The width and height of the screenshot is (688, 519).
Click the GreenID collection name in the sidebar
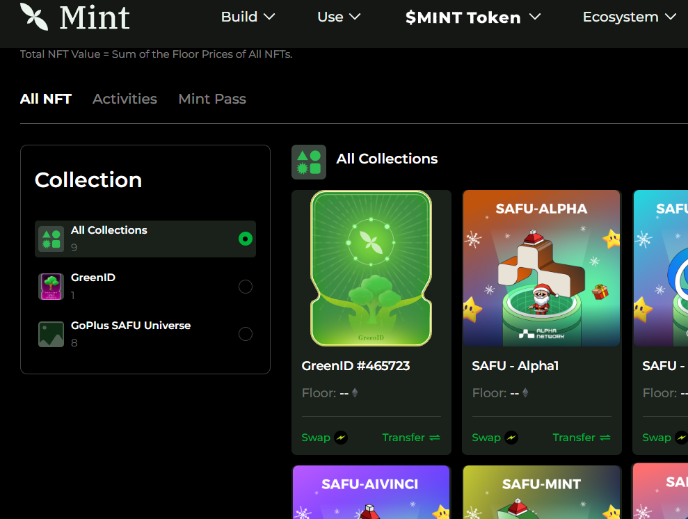point(93,278)
